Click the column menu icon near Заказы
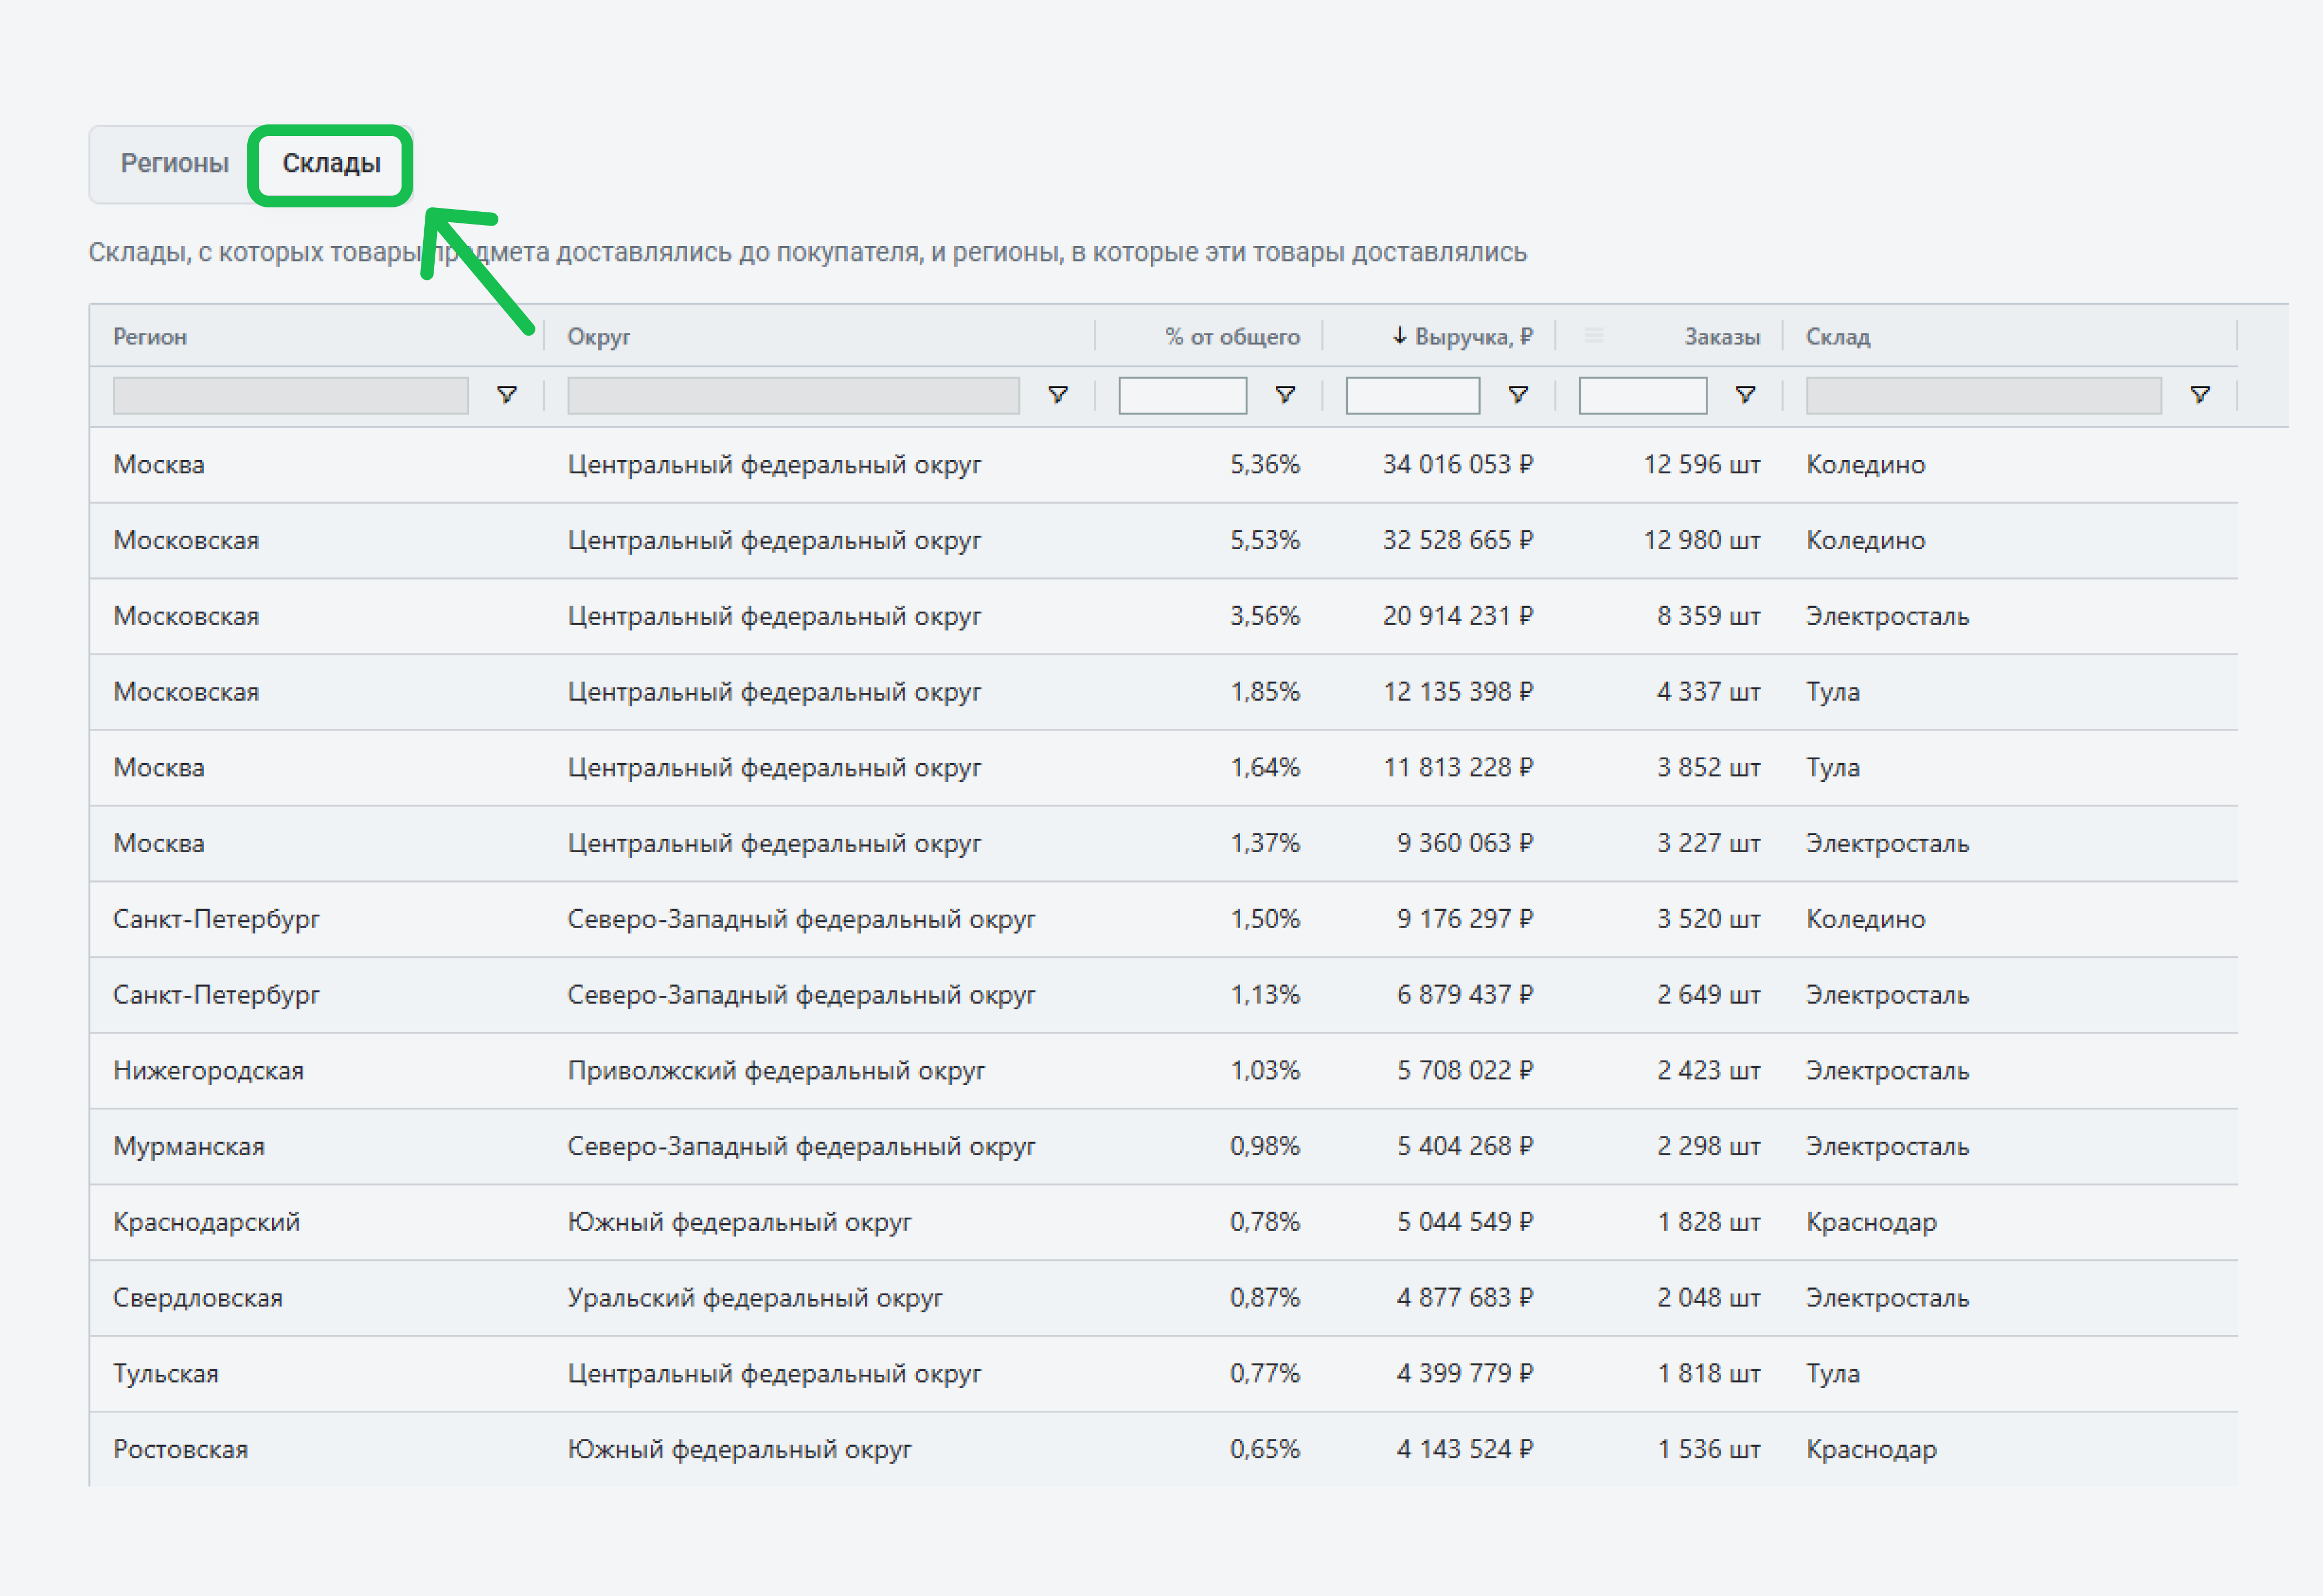This screenshot has height=1596, width=2323. 1594,336
